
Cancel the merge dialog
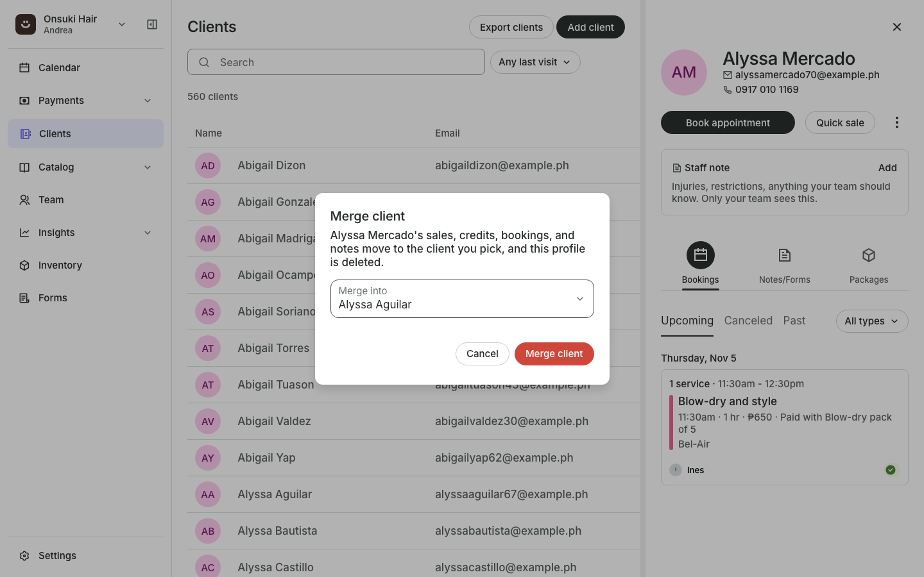pyautogui.click(x=483, y=354)
